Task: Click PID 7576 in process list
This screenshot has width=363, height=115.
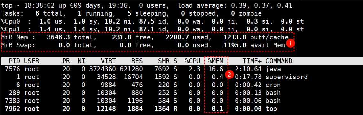Action: pyautogui.click(x=12, y=69)
